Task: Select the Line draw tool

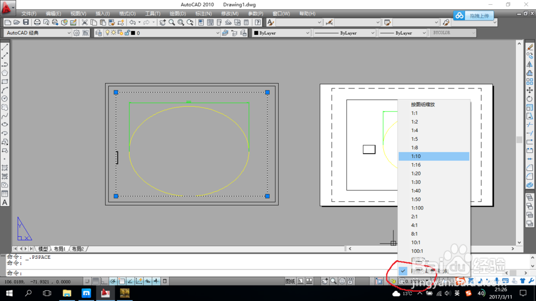Action: 5,47
